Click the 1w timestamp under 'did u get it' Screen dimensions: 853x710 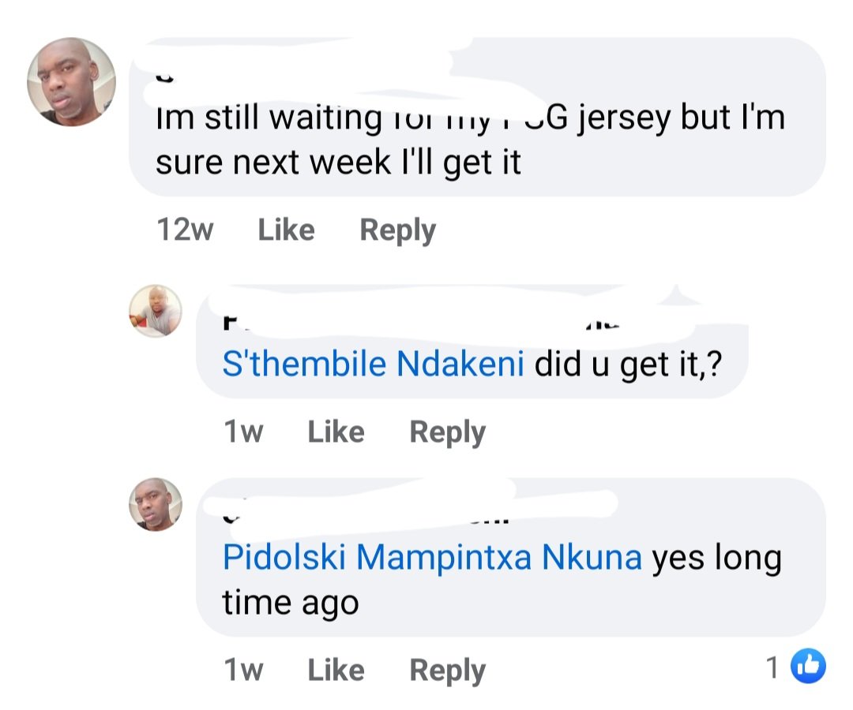click(x=243, y=432)
